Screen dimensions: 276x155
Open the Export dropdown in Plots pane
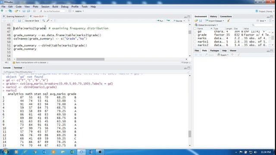tap(223, 55)
